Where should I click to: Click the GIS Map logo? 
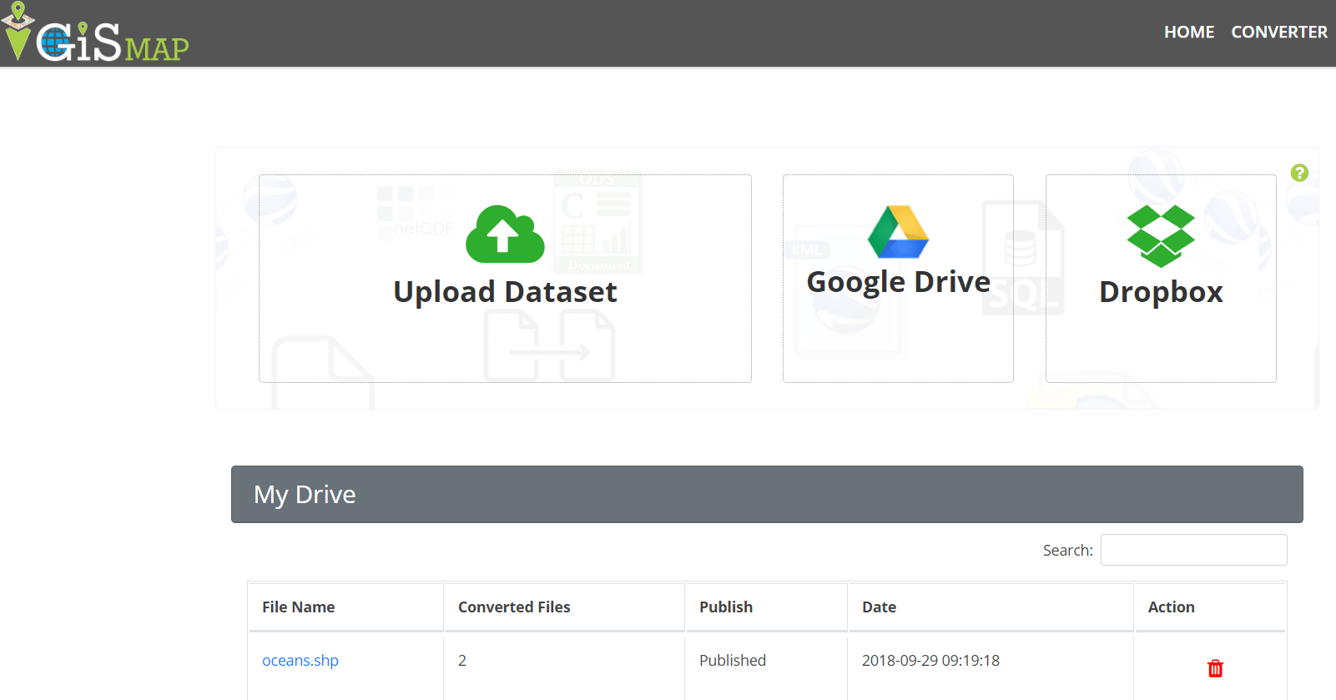[96, 33]
